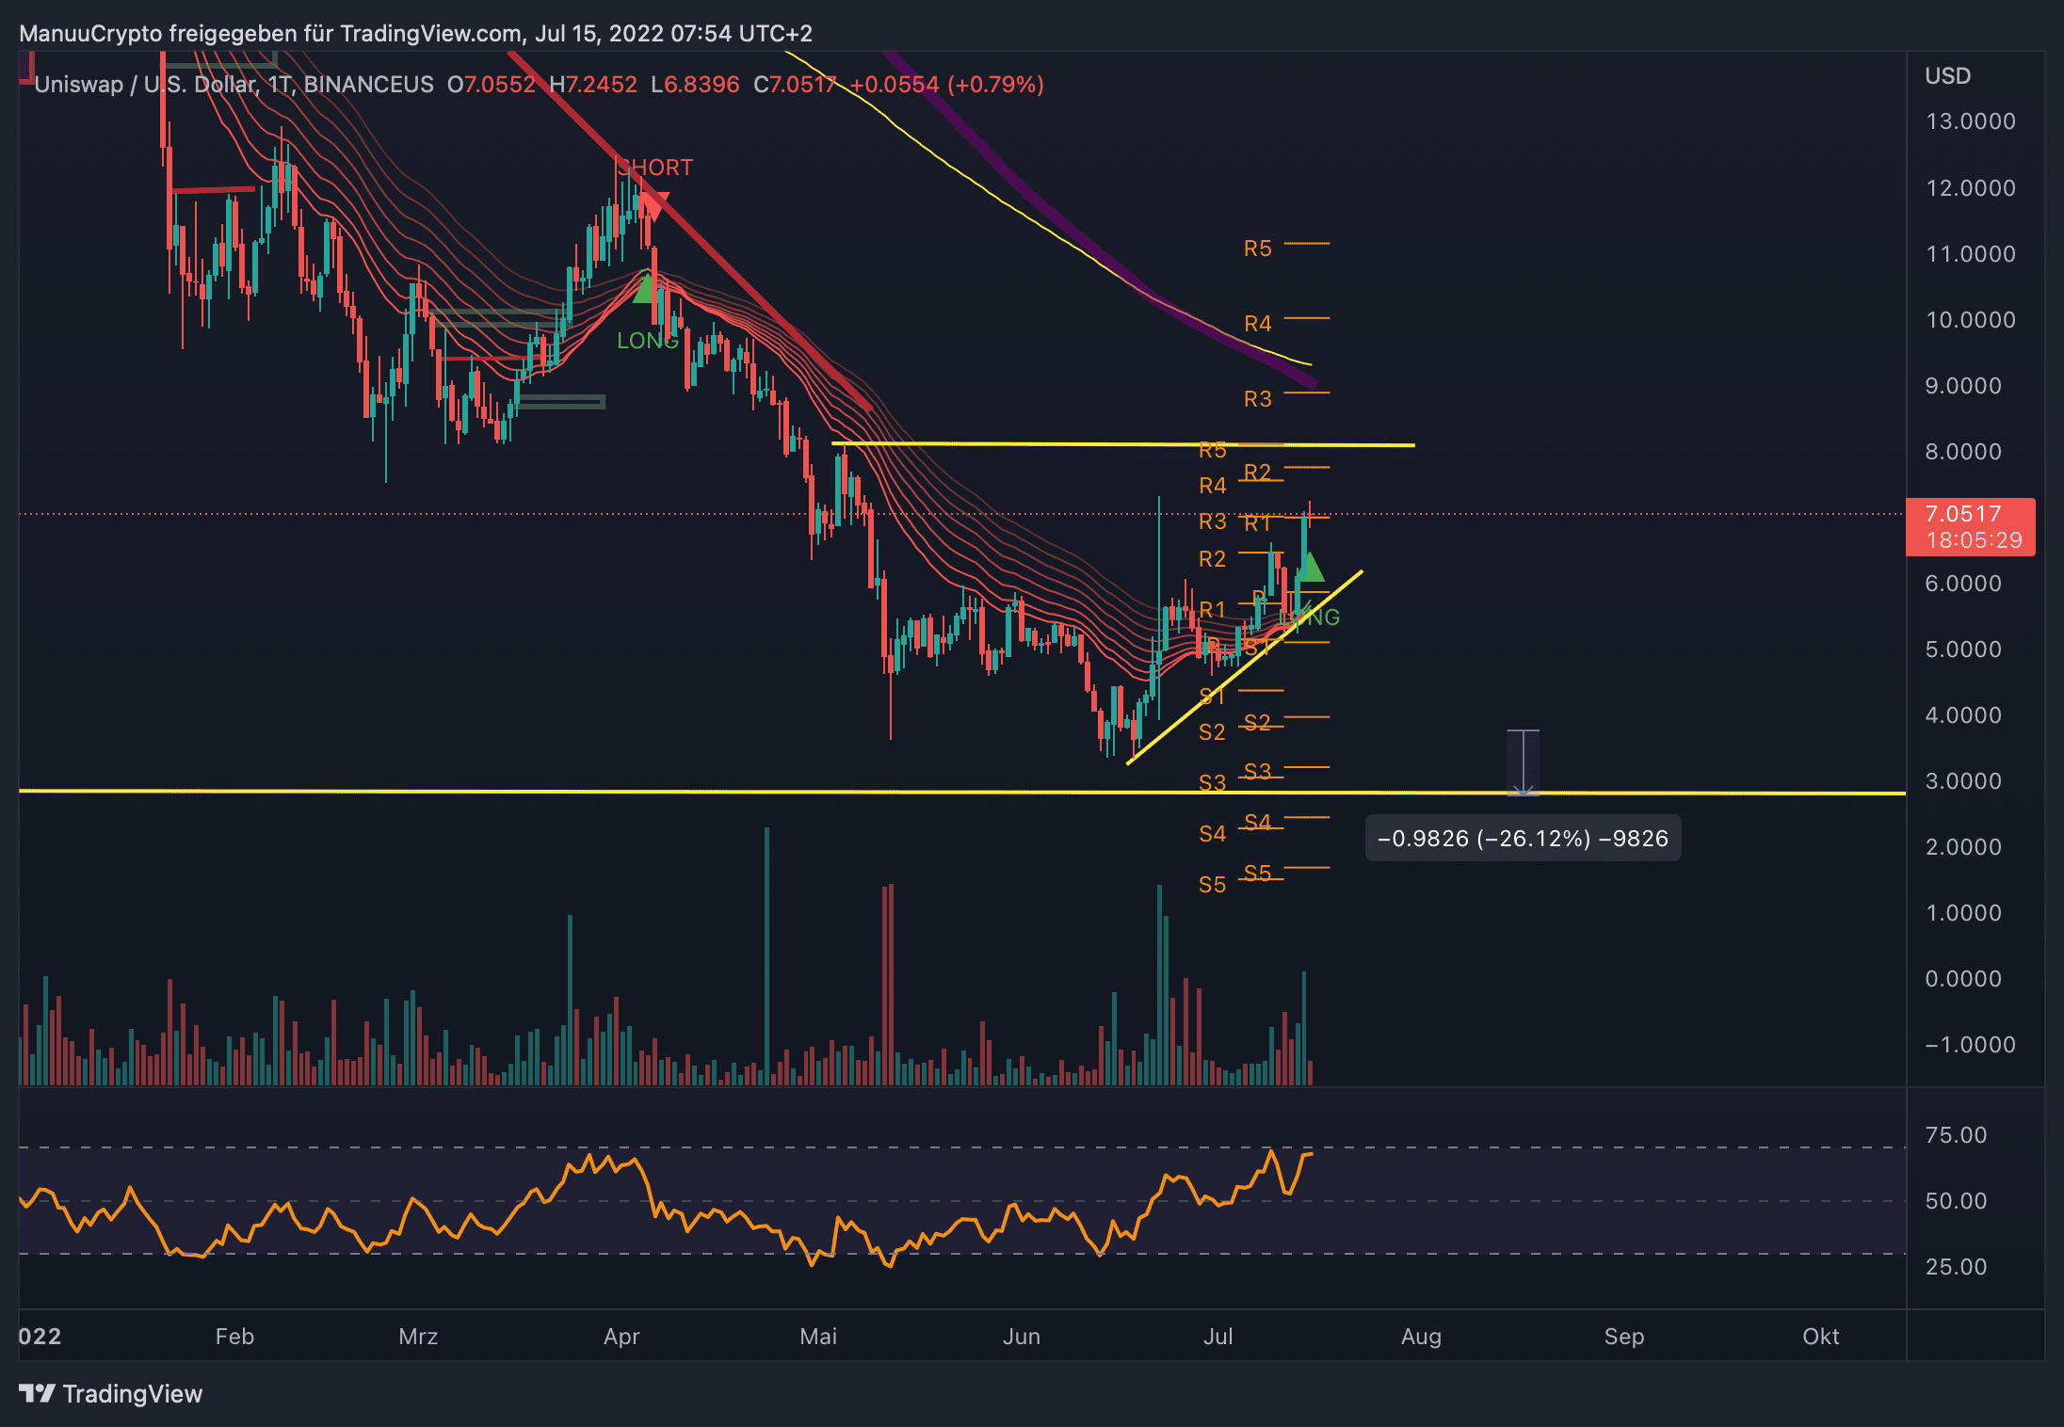2064x1427 pixels.
Task: Click the current price label 7.0517
Action: pyautogui.click(x=1963, y=514)
